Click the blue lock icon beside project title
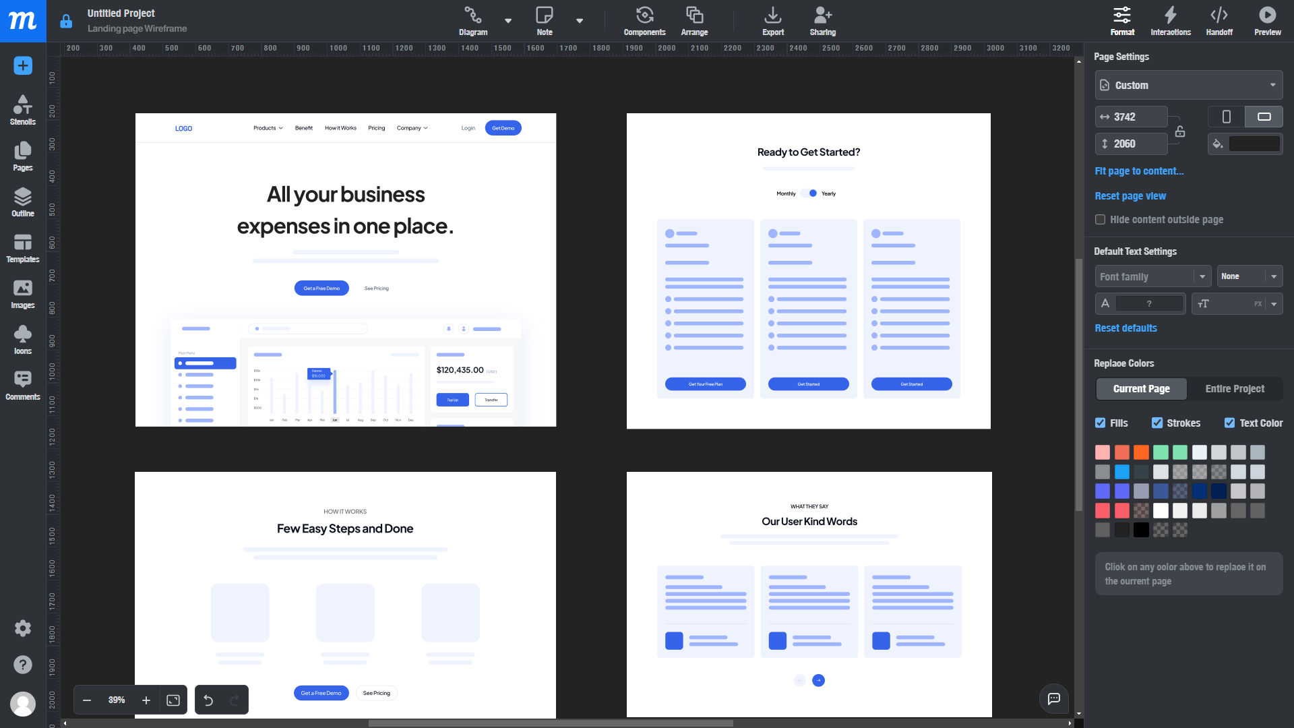 [x=66, y=22]
